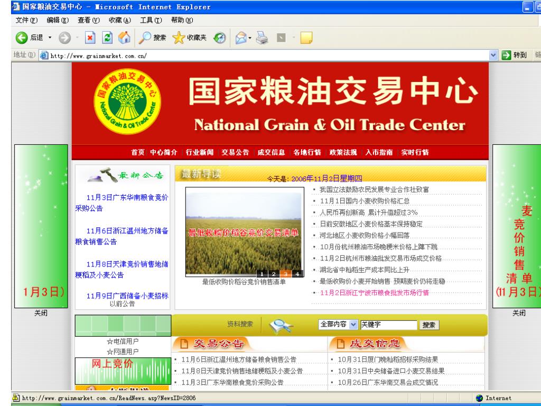Open 实时行情 navigation item
The height and width of the screenshot is (406, 541).
pos(415,152)
